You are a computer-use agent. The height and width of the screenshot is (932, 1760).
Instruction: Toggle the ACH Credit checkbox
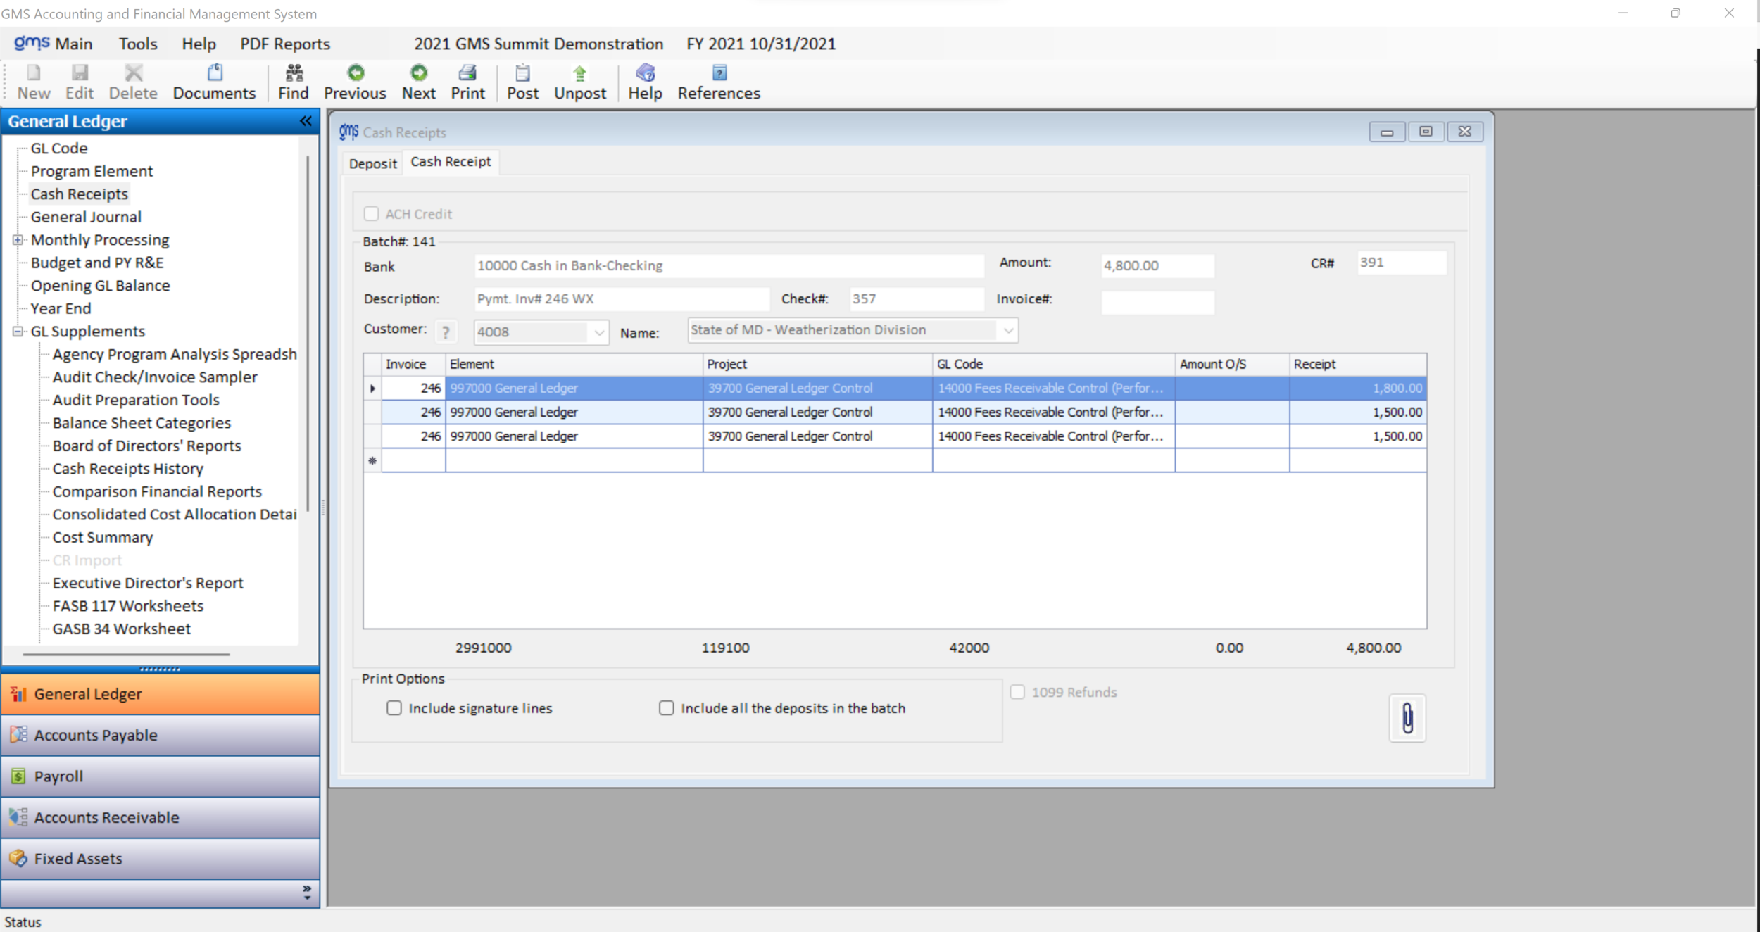[x=371, y=214]
